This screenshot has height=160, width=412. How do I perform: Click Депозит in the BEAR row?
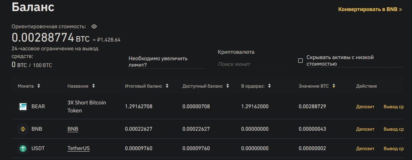pyautogui.click(x=365, y=107)
